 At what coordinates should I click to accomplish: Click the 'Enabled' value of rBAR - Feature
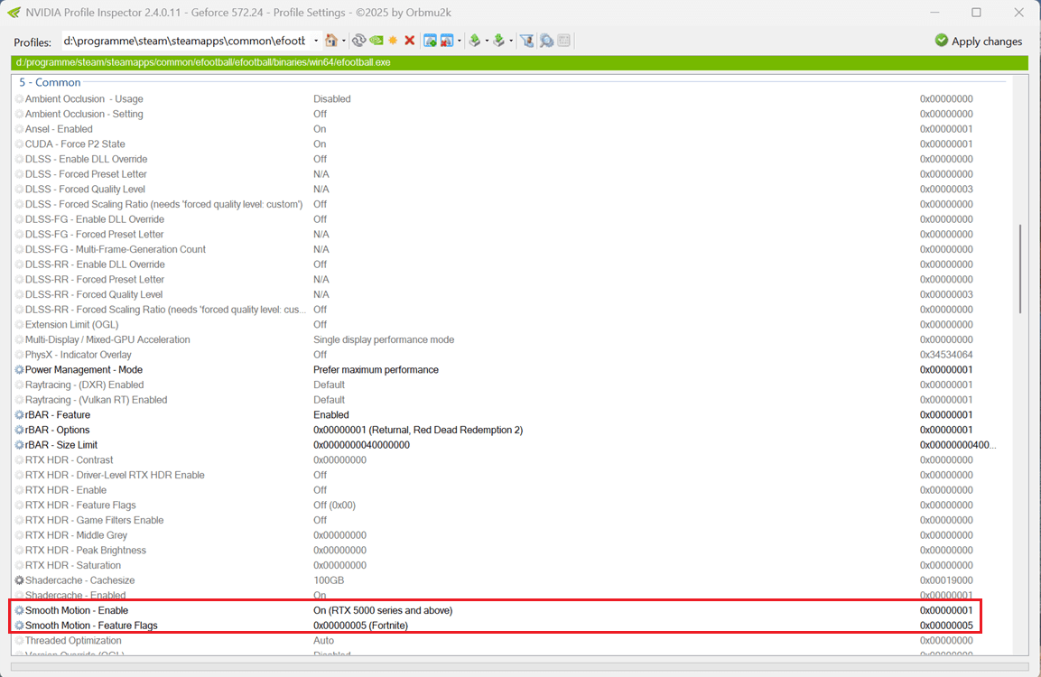(x=331, y=415)
